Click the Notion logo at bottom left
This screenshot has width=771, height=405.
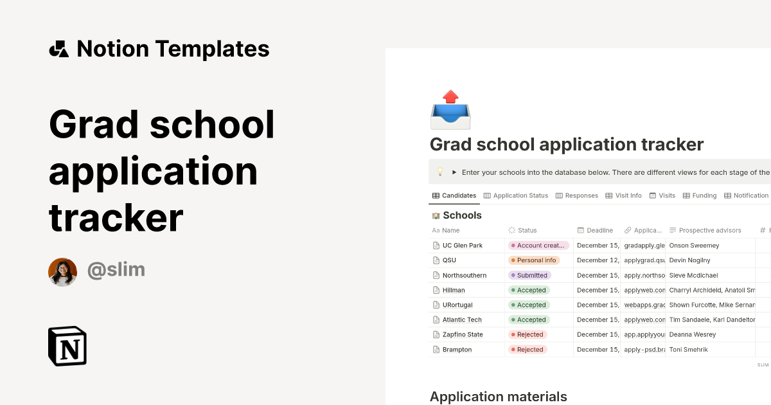pyautogui.click(x=67, y=346)
